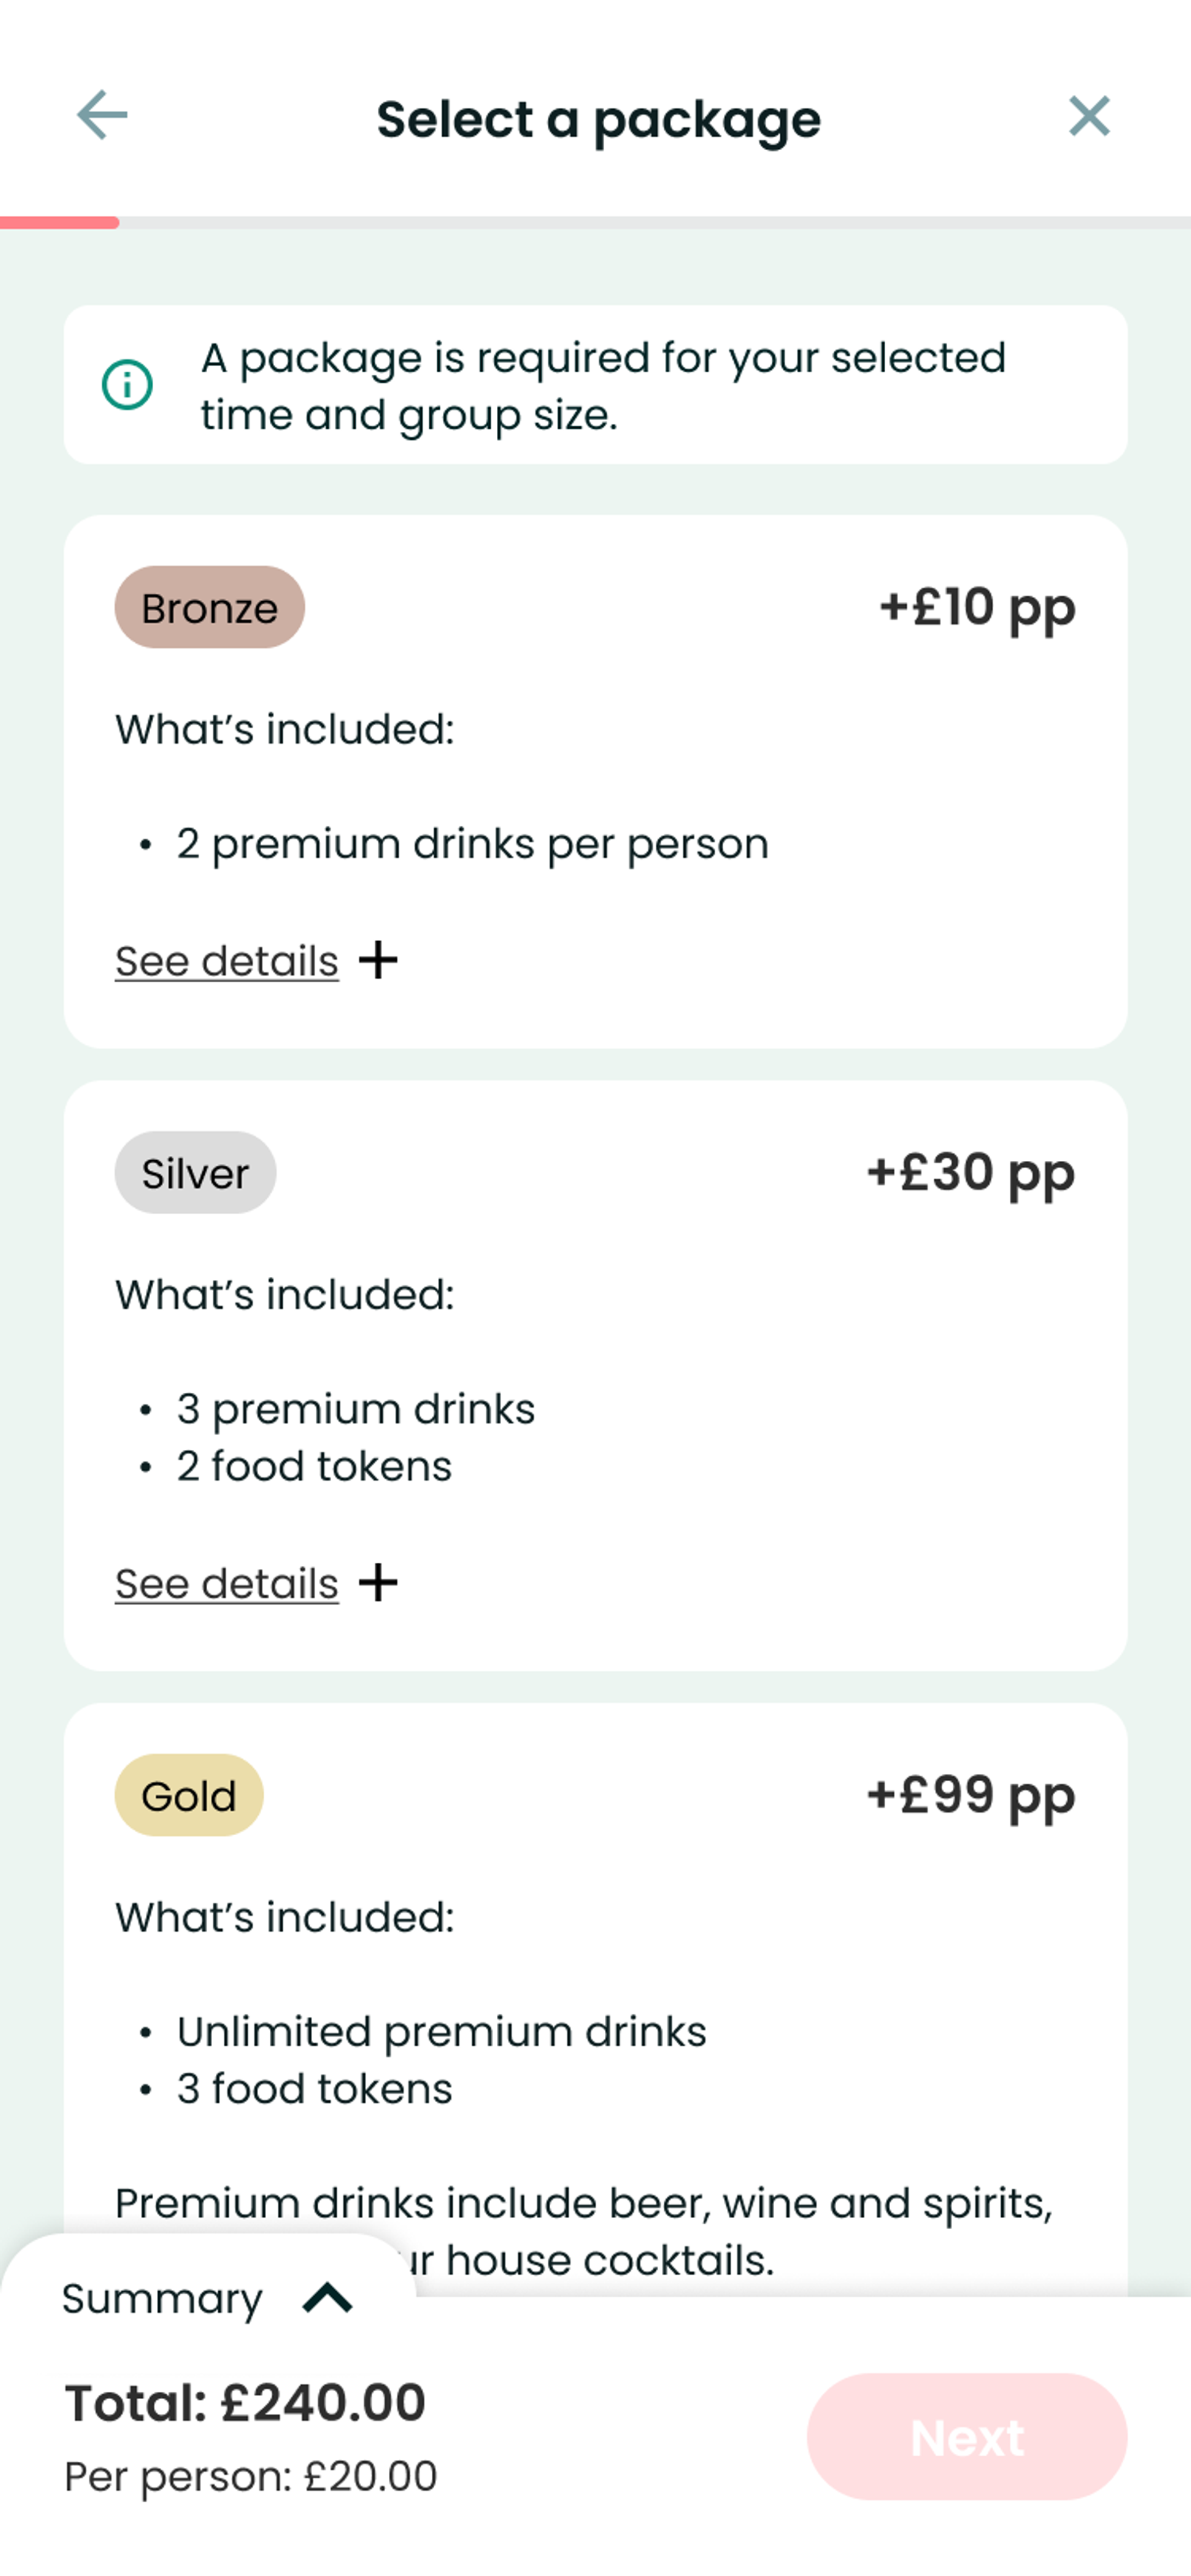
Task: Select the Bronze package badge
Action: 209,608
